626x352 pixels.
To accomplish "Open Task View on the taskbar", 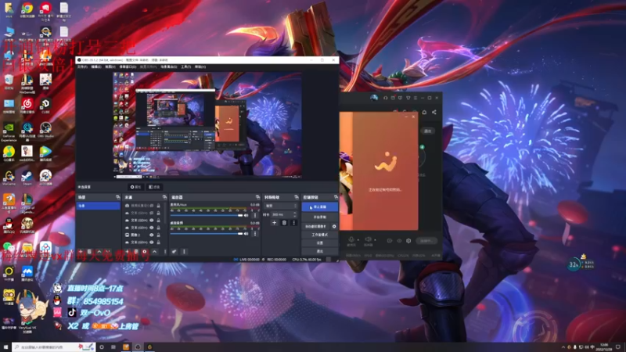I will pos(113,347).
